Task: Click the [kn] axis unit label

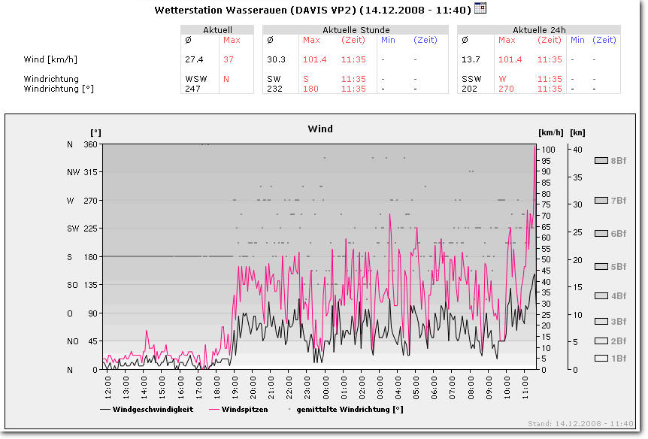Action: click(x=577, y=132)
